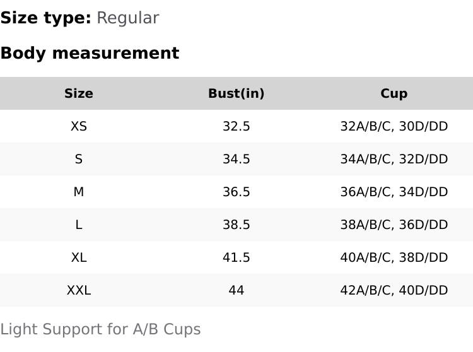Select the XXL size row label
The image size is (473, 352).
click(x=79, y=290)
